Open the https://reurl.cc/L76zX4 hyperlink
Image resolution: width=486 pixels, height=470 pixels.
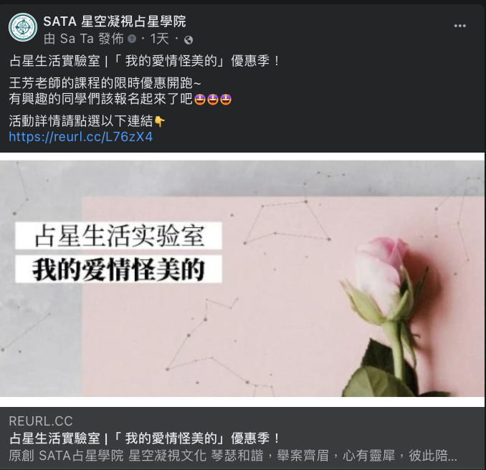[80, 137]
